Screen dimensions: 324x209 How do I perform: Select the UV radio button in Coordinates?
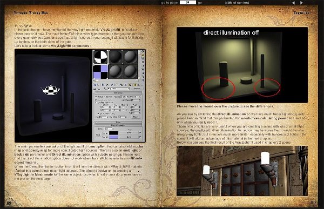click(x=98, y=113)
